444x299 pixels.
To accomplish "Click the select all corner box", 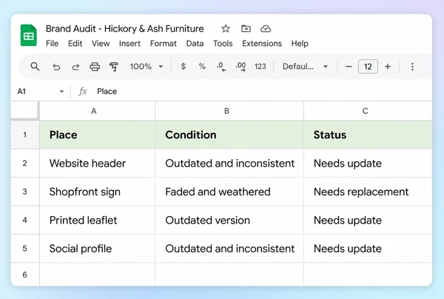I will 24,110.
